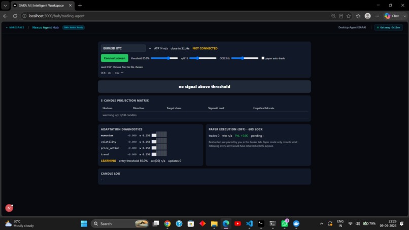Add page to favorites star icon

[349, 16]
